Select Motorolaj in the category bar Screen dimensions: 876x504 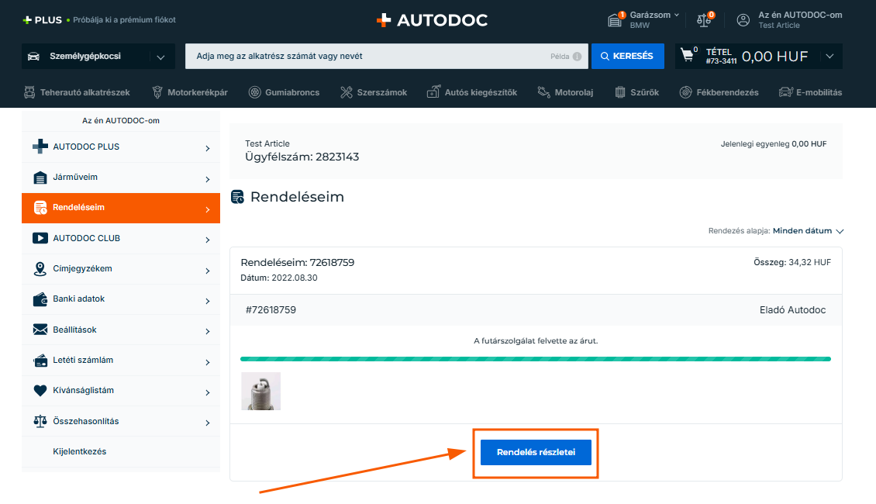[x=565, y=92]
